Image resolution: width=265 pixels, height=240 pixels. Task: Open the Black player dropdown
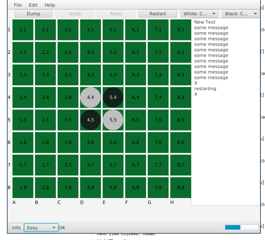pos(241,14)
